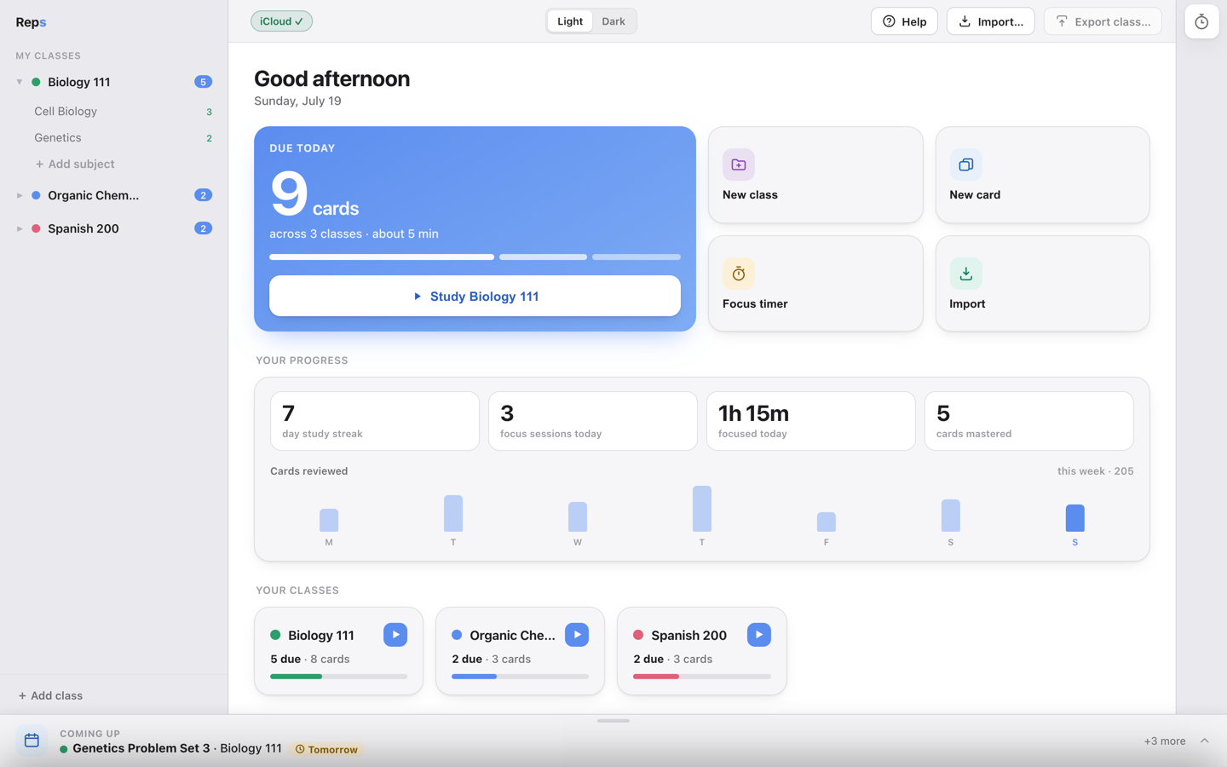Click the calendar icon in Coming Up bar
The width and height of the screenshot is (1227, 767).
[x=32, y=741]
